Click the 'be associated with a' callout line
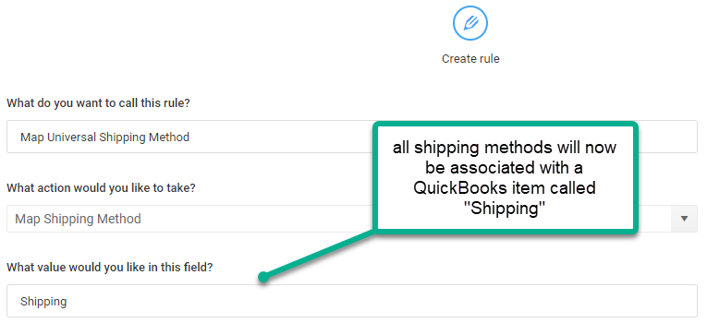The height and width of the screenshot is (335, 707). 505,168
